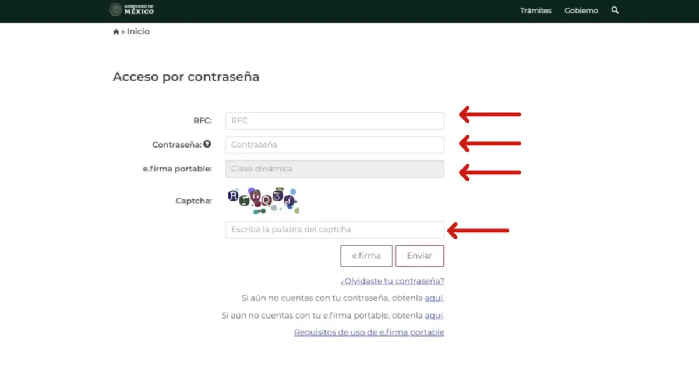699x365 pixels.
Task: Open Requisitos de uso de e.firma portable
Action: click(369, 332)
